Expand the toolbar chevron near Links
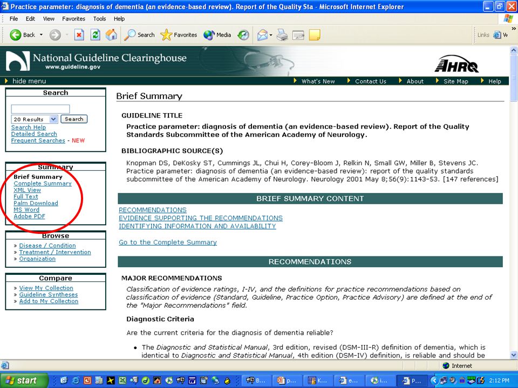The width and height of the screenshot is (518, 388). click(x=513, y=29)
